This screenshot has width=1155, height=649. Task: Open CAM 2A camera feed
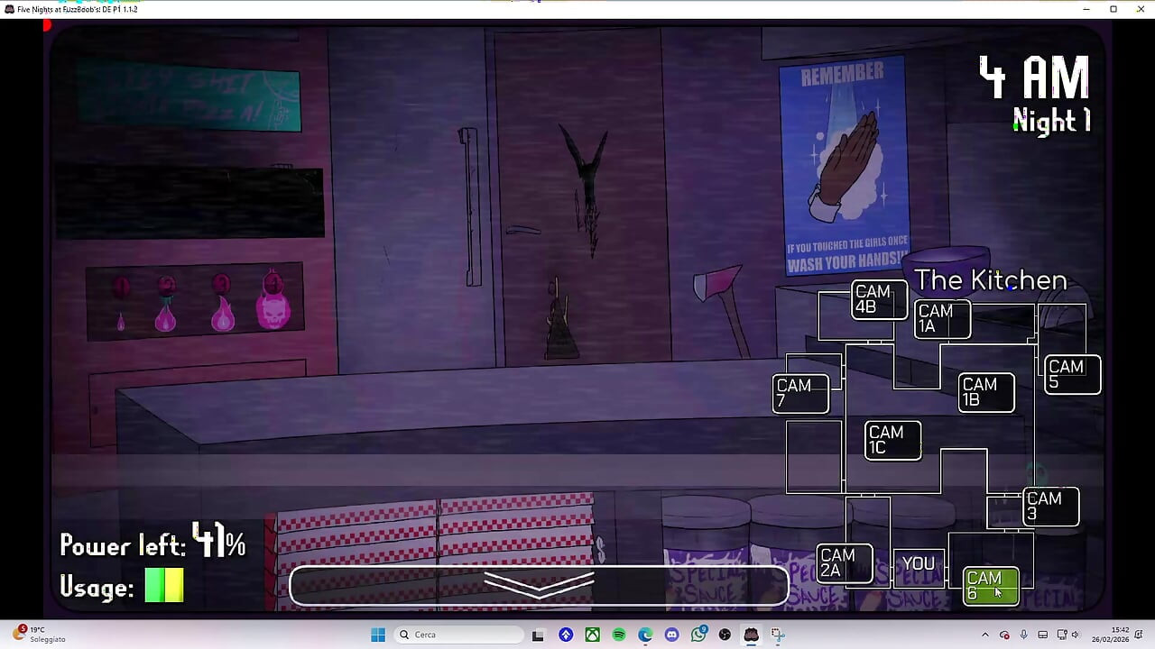click(845, 563)
